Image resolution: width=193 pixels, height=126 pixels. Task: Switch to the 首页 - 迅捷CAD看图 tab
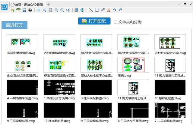28,4
